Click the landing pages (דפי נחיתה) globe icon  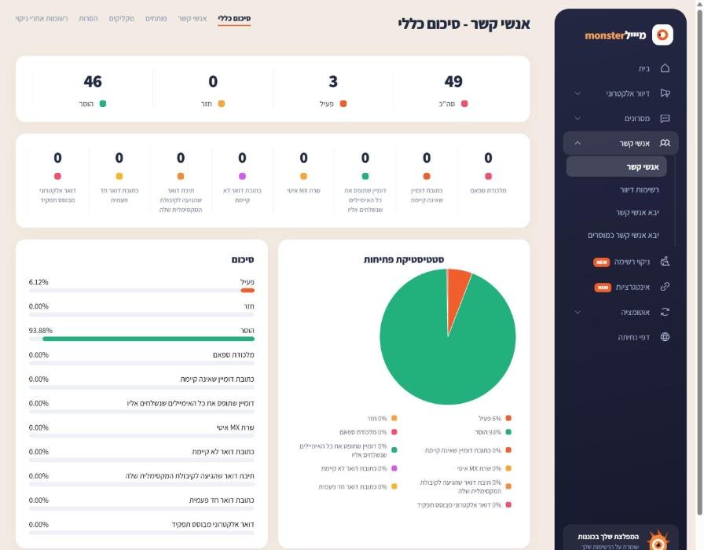665,337
